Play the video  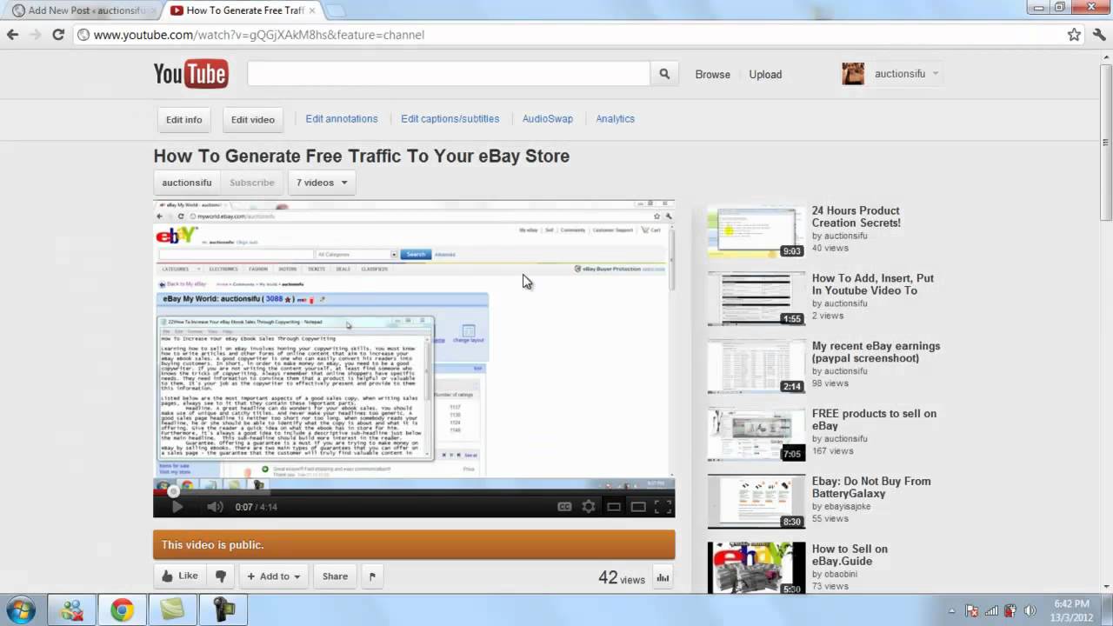coord(177,507)
